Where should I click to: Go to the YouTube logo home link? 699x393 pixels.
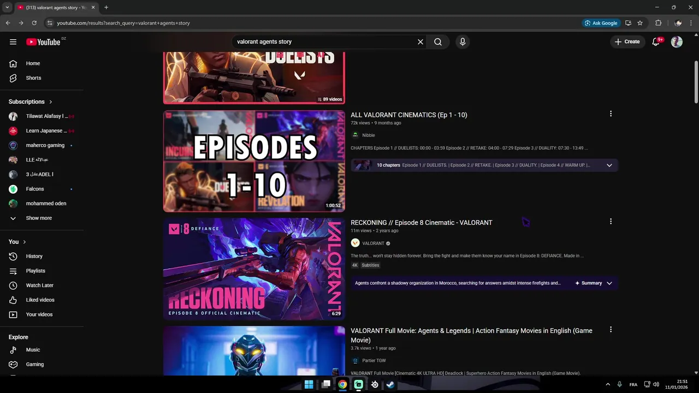43,42
